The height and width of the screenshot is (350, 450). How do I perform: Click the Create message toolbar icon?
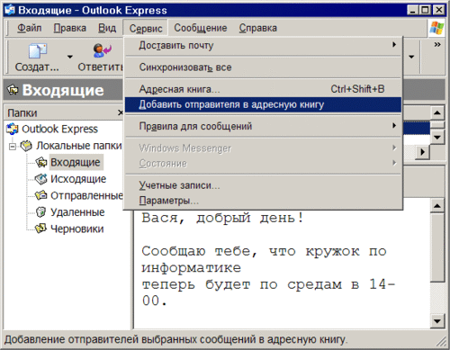tap(38, 50)
